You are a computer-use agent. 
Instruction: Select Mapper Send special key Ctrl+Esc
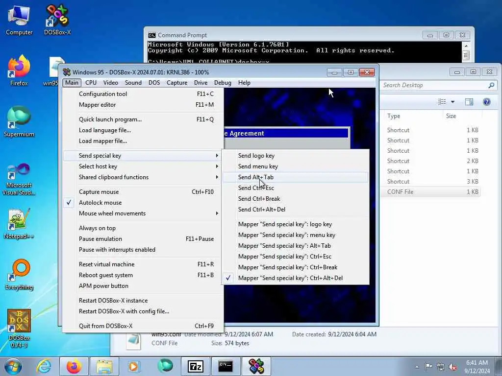295,257
